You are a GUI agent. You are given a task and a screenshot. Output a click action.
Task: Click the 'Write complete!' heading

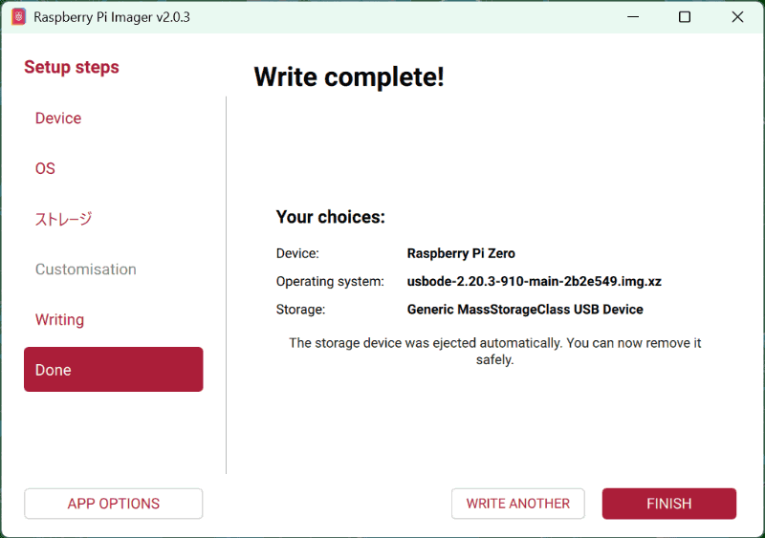point(349,77)
